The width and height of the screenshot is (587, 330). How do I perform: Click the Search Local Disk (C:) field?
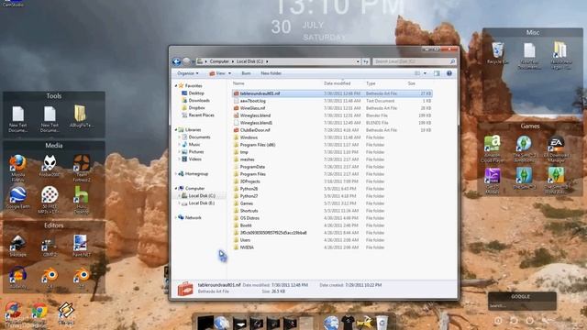click(414, 61)
